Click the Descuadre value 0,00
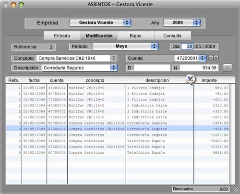 224,189
